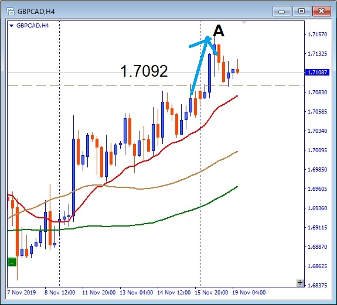Click the 15 Nov 20:00 time label
The width and height of the screenshot is (337, 305).
(x=211, y=293)
